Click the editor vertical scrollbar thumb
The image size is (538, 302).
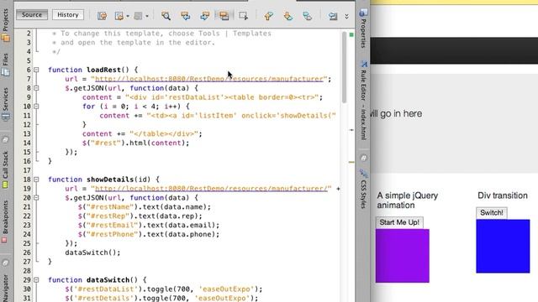point(344,67)
